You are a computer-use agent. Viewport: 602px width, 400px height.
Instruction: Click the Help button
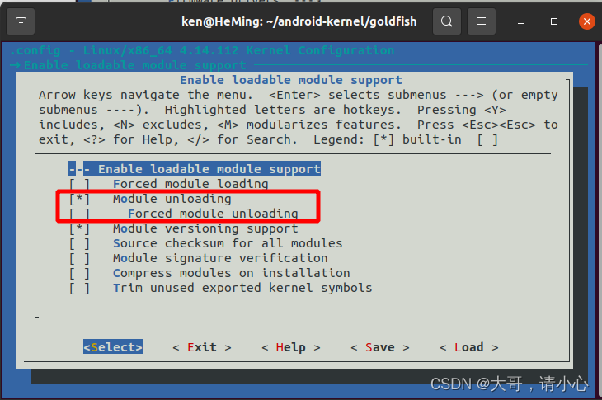290,347
